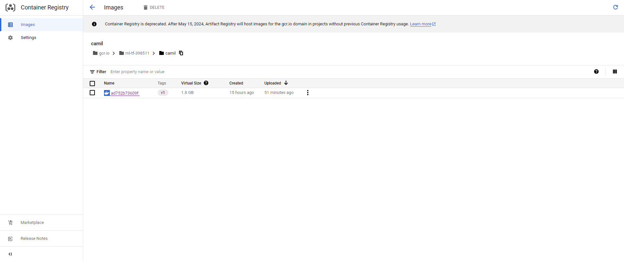Collapse the side navigation panel

pos(10,254)
